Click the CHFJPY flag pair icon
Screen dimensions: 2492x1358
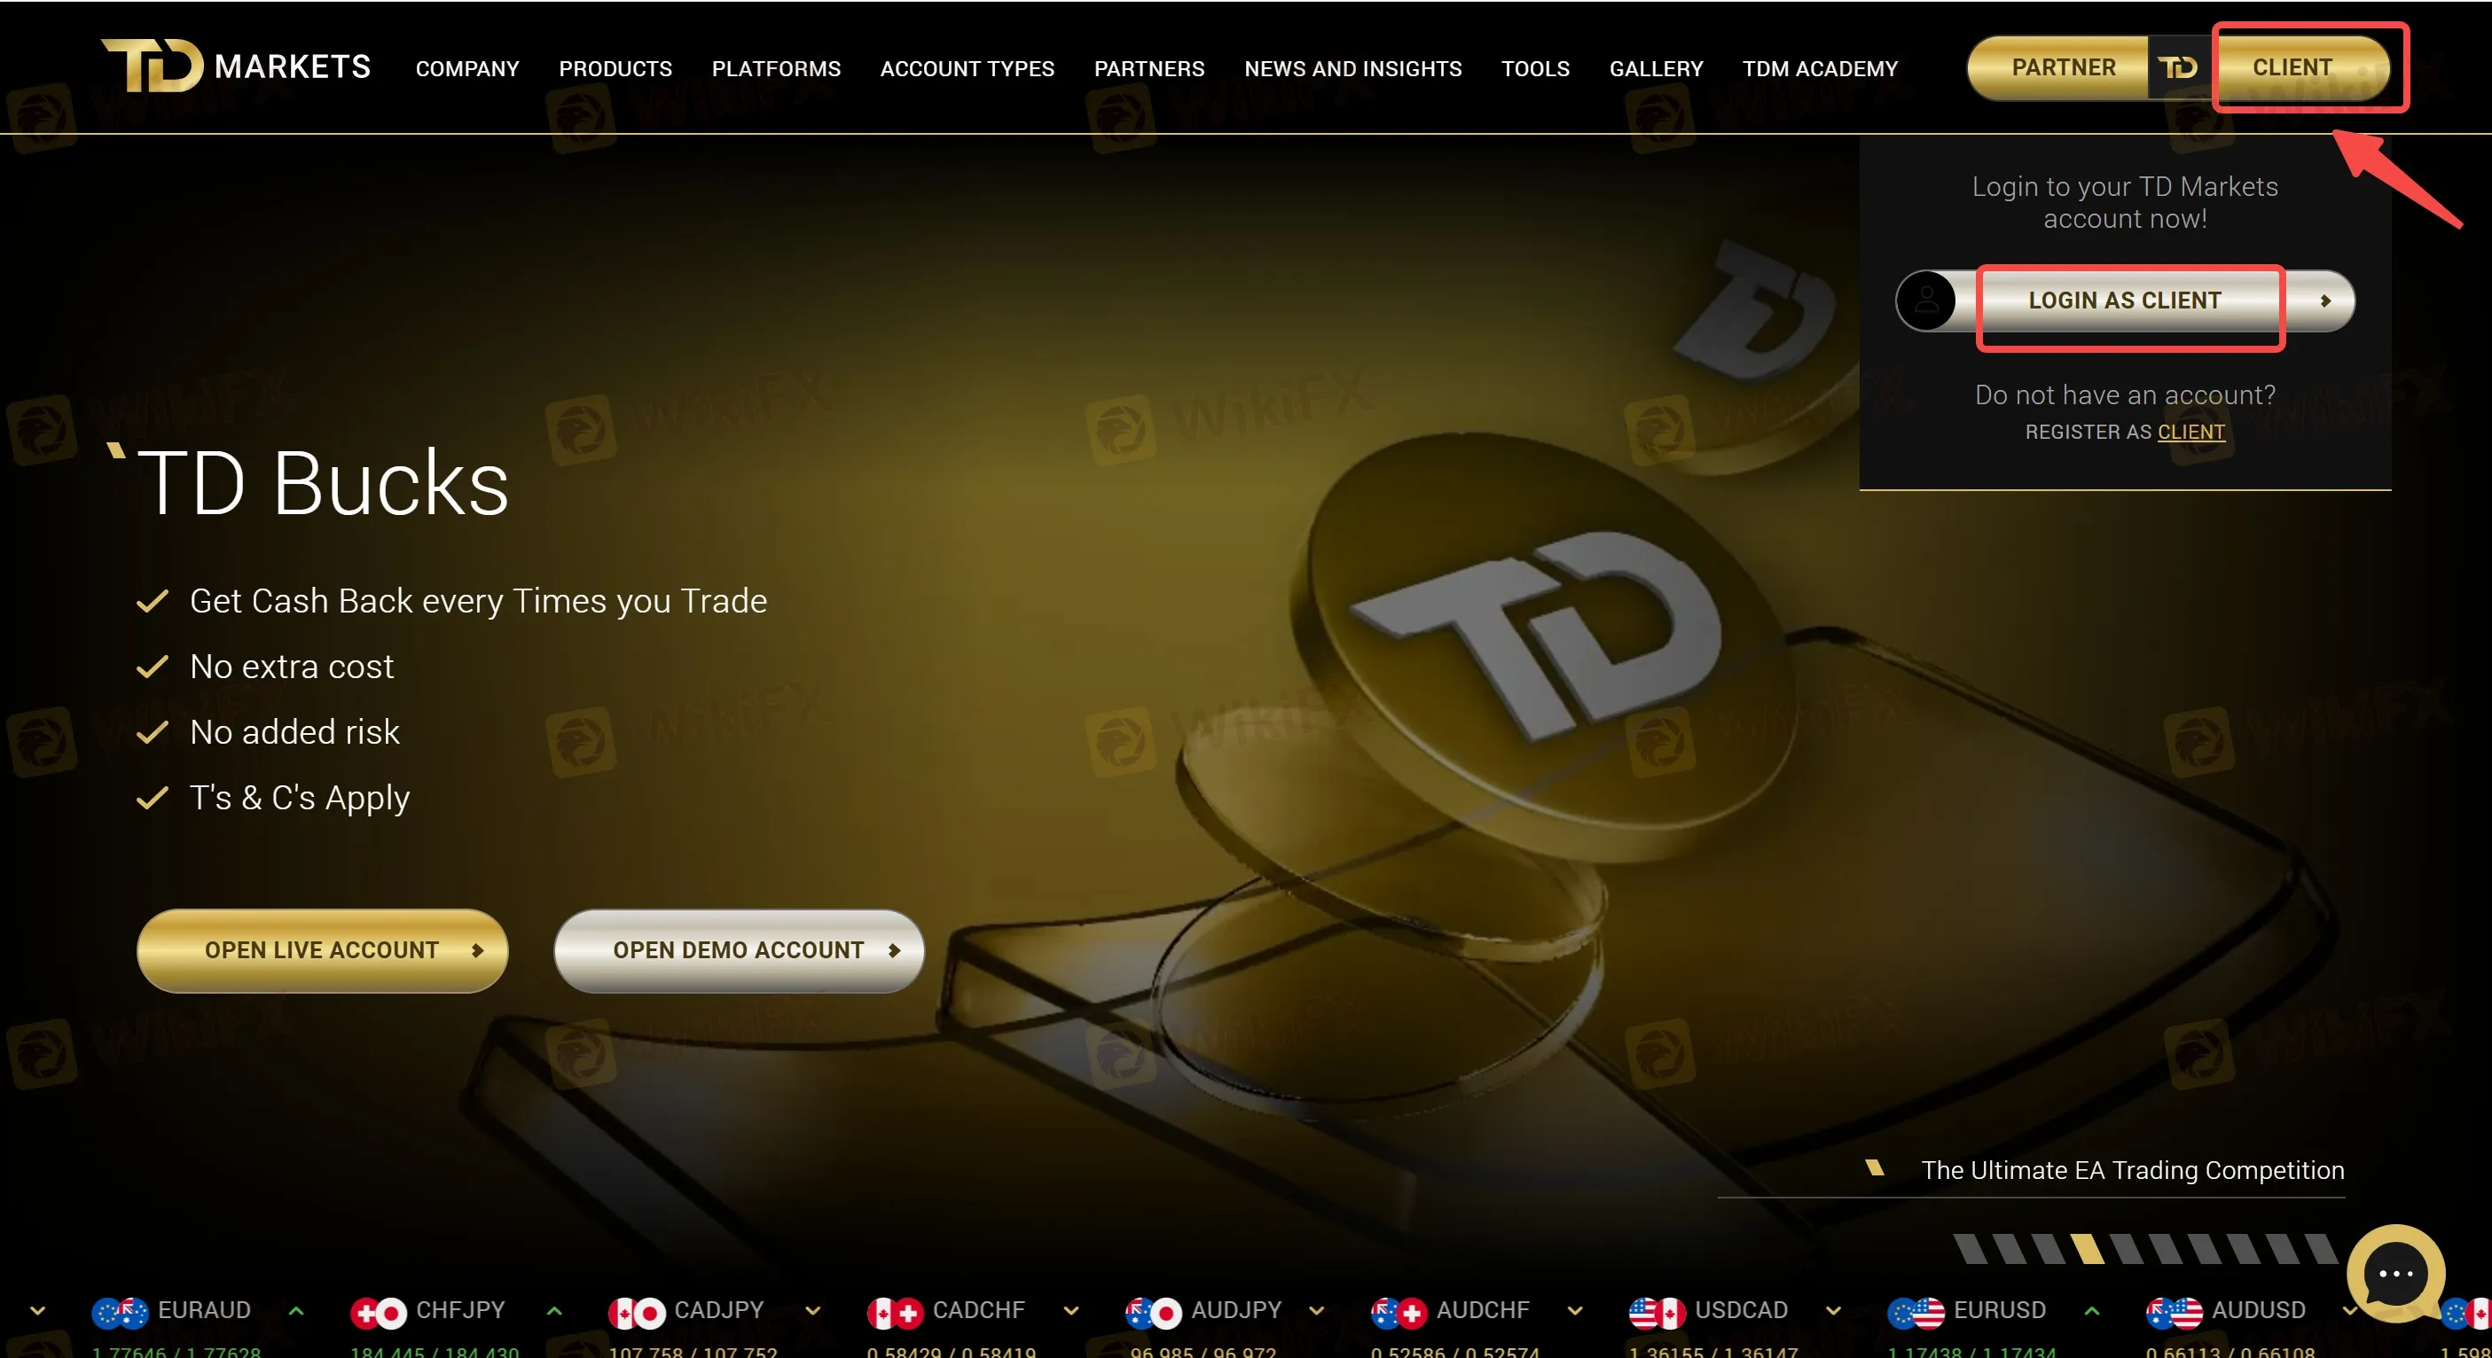click(379, 1312)
